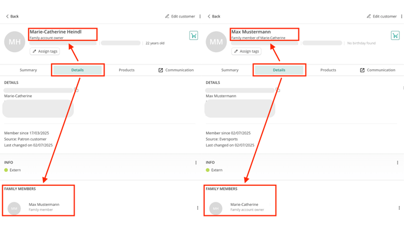This screenshot has width=404, height=227.
Task: Open family member Max Mustermann entry
Action: pos(44,207)
